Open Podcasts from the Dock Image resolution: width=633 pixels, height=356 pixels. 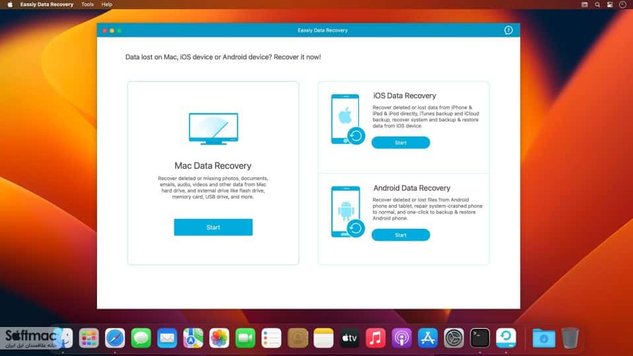click(402, 338)
